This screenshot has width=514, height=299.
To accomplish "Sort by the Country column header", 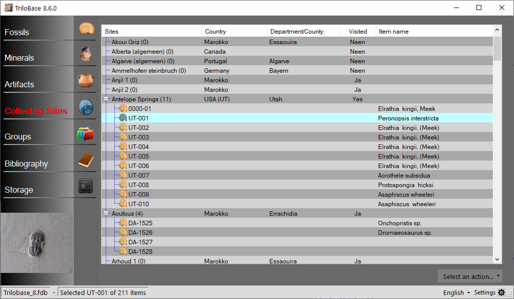I will [x=234, y=32].
